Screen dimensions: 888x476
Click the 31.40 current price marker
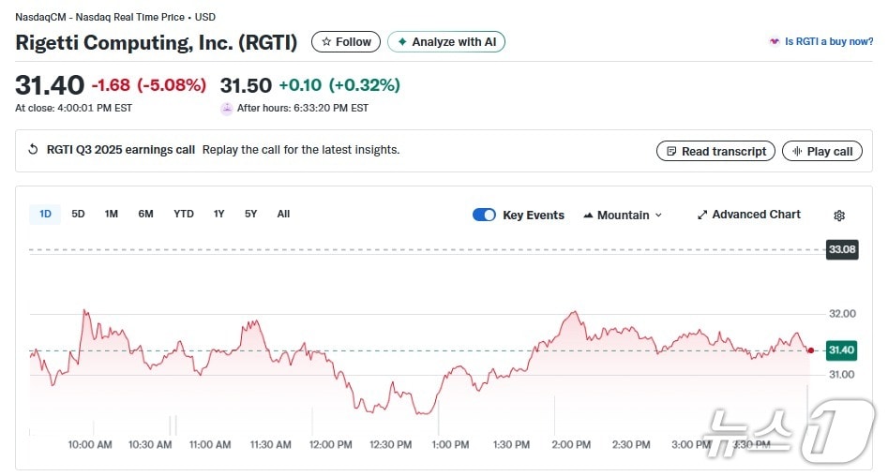[840, 350]
